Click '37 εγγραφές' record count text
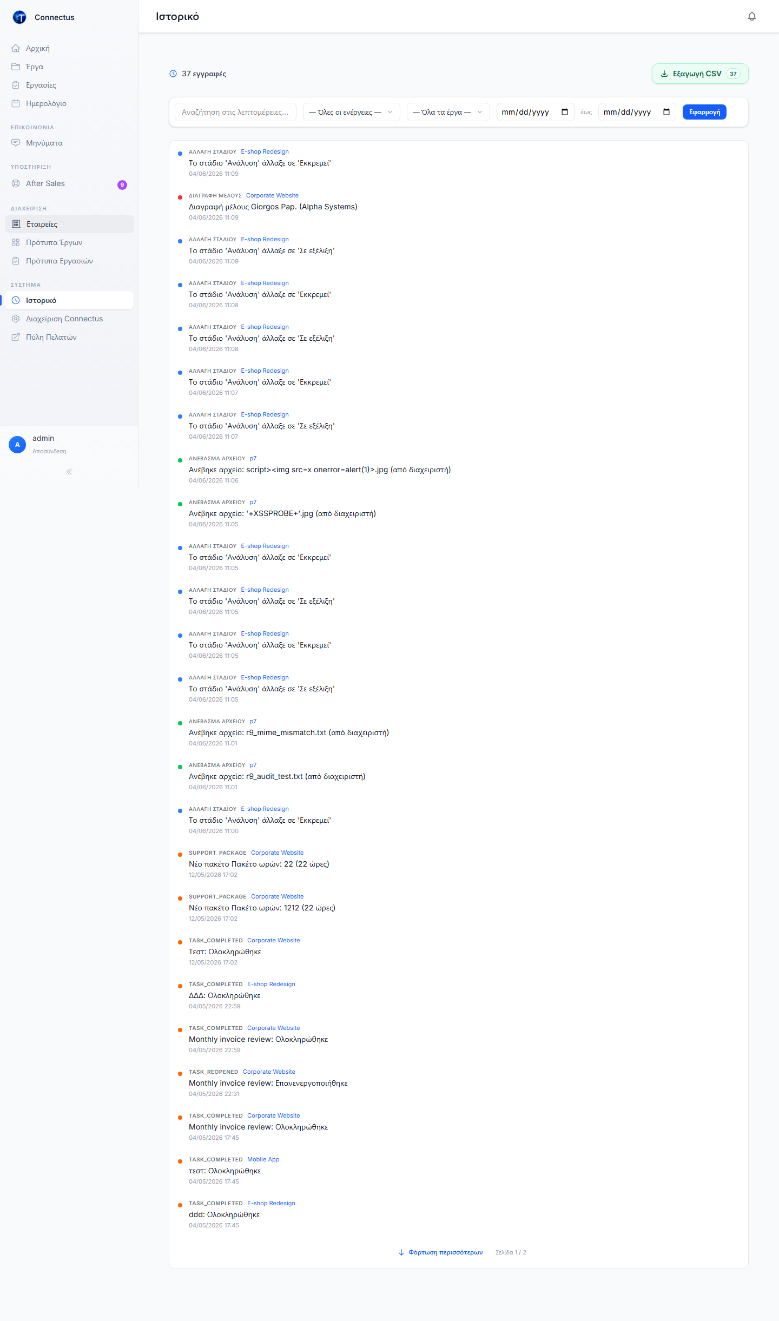779x1321 pixels. click(204, 74)
